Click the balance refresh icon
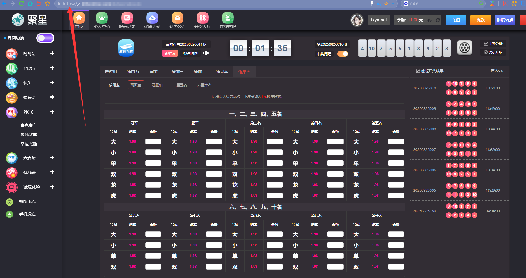This screenshot has width=526, height=278. click(438, 20)
